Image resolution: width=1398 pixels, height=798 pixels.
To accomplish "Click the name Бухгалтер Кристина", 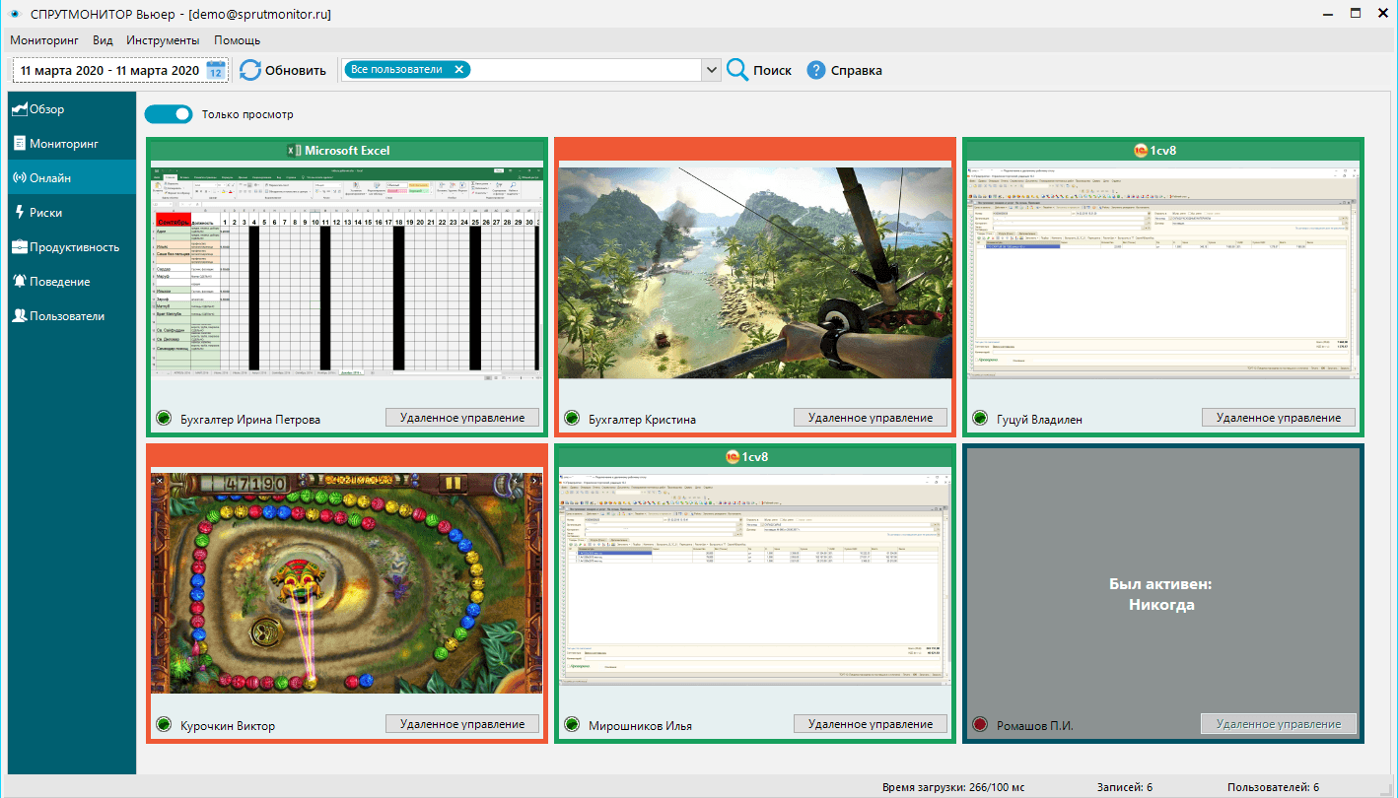I will coord(643,420).
